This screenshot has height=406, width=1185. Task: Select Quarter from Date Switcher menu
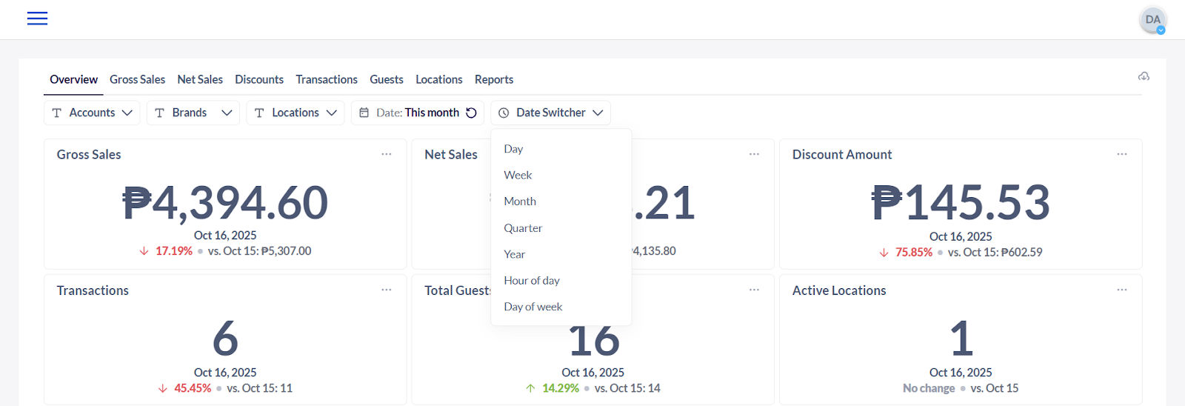pos(523,228)
